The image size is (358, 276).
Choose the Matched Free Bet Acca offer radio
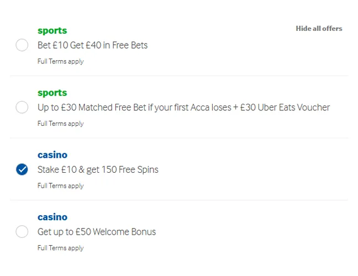tap(22, 107)
